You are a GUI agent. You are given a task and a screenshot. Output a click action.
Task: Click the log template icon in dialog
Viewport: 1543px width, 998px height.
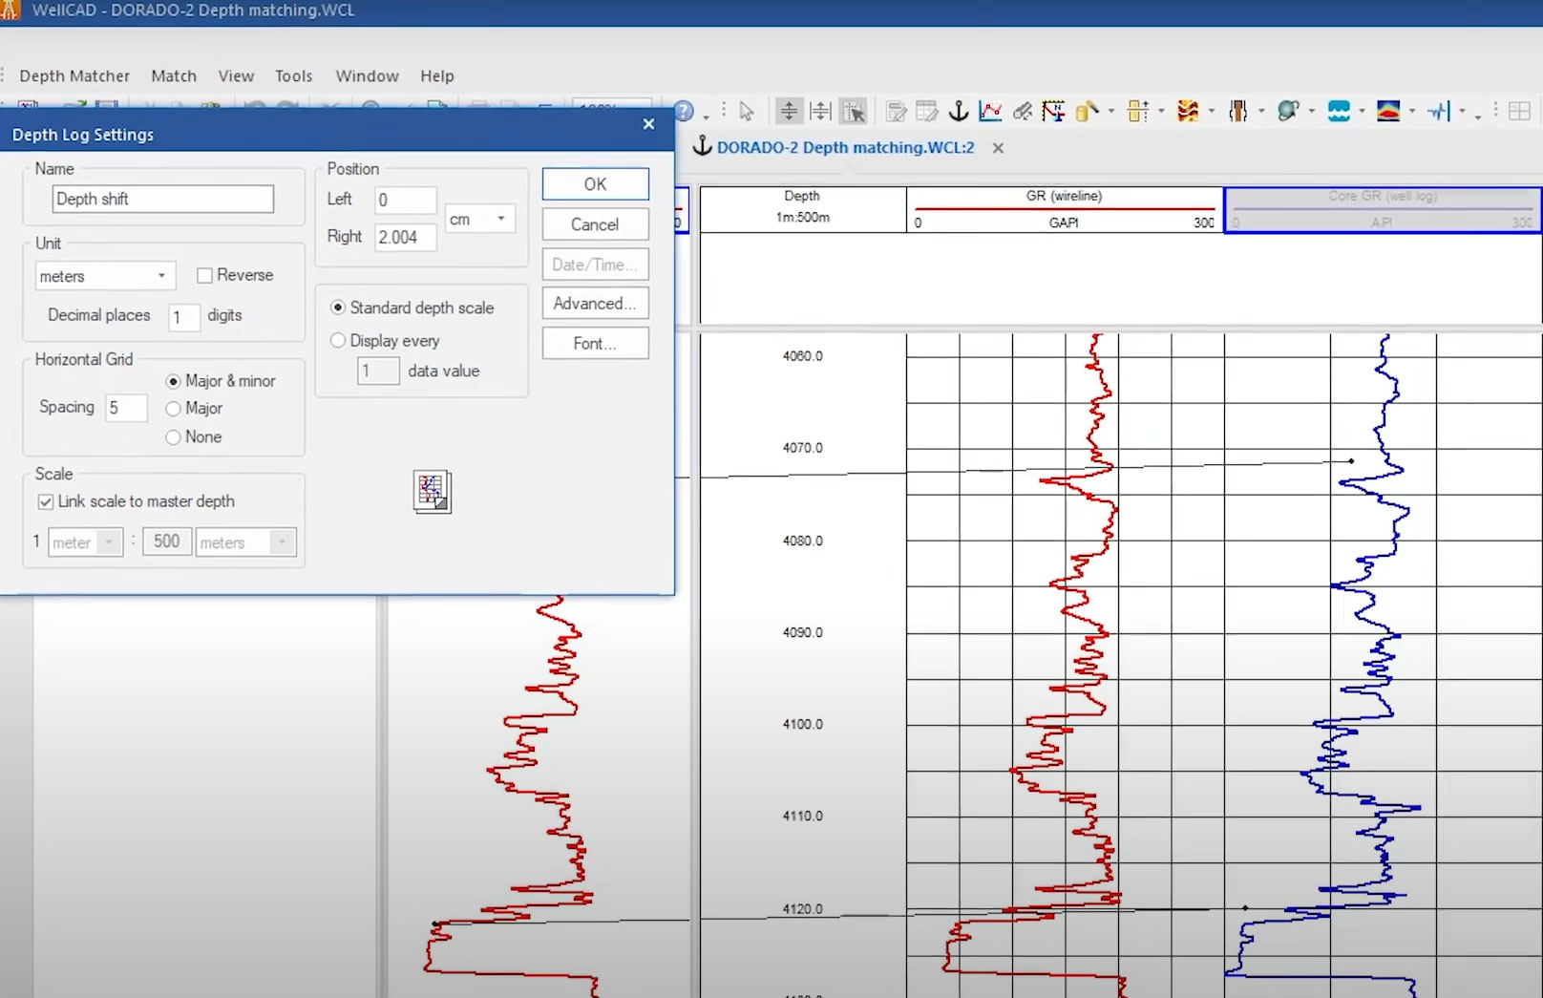(433, 492)
